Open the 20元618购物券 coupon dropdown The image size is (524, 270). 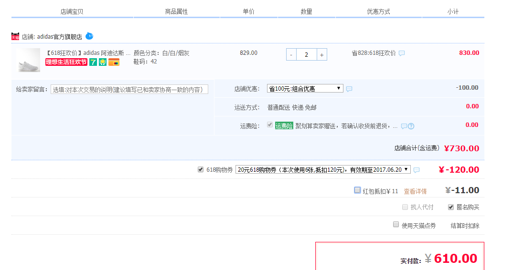tap(323, 169)
